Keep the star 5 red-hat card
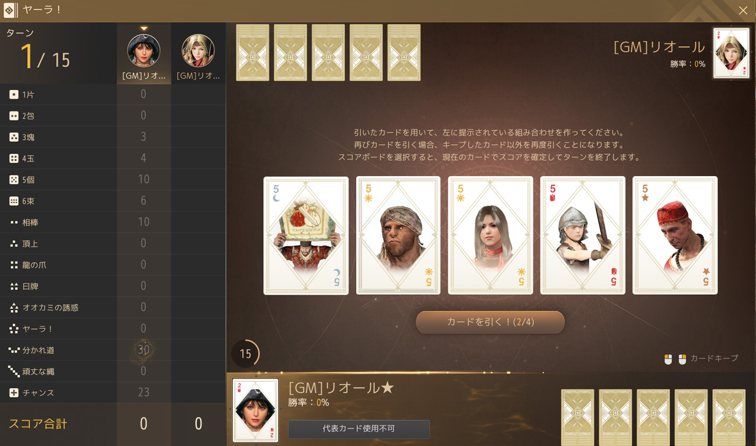This screenshot has width=756, height=446. click(x=675, y=235)
